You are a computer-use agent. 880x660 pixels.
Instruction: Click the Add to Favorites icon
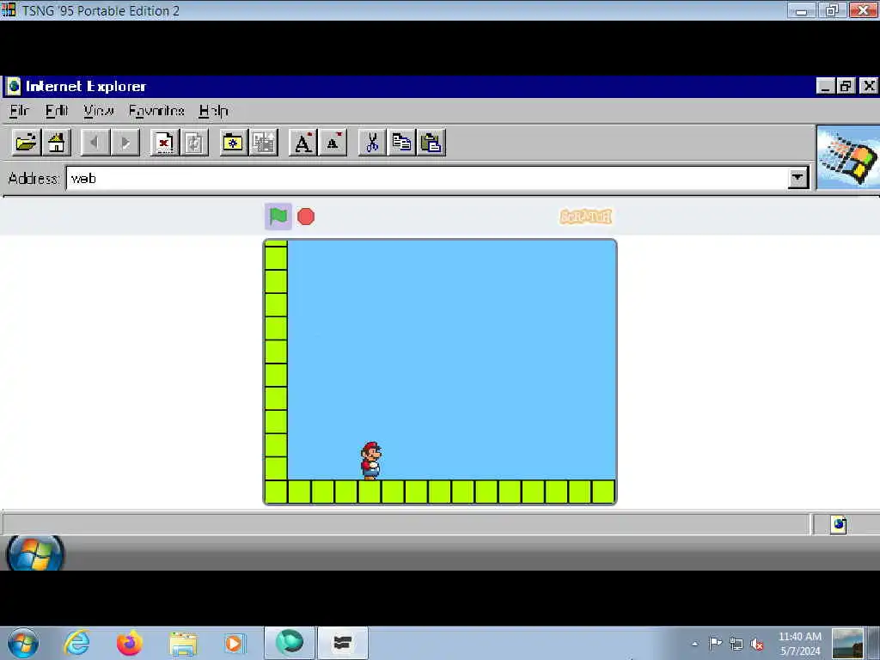pyautogui.click(x=263, y=143)
